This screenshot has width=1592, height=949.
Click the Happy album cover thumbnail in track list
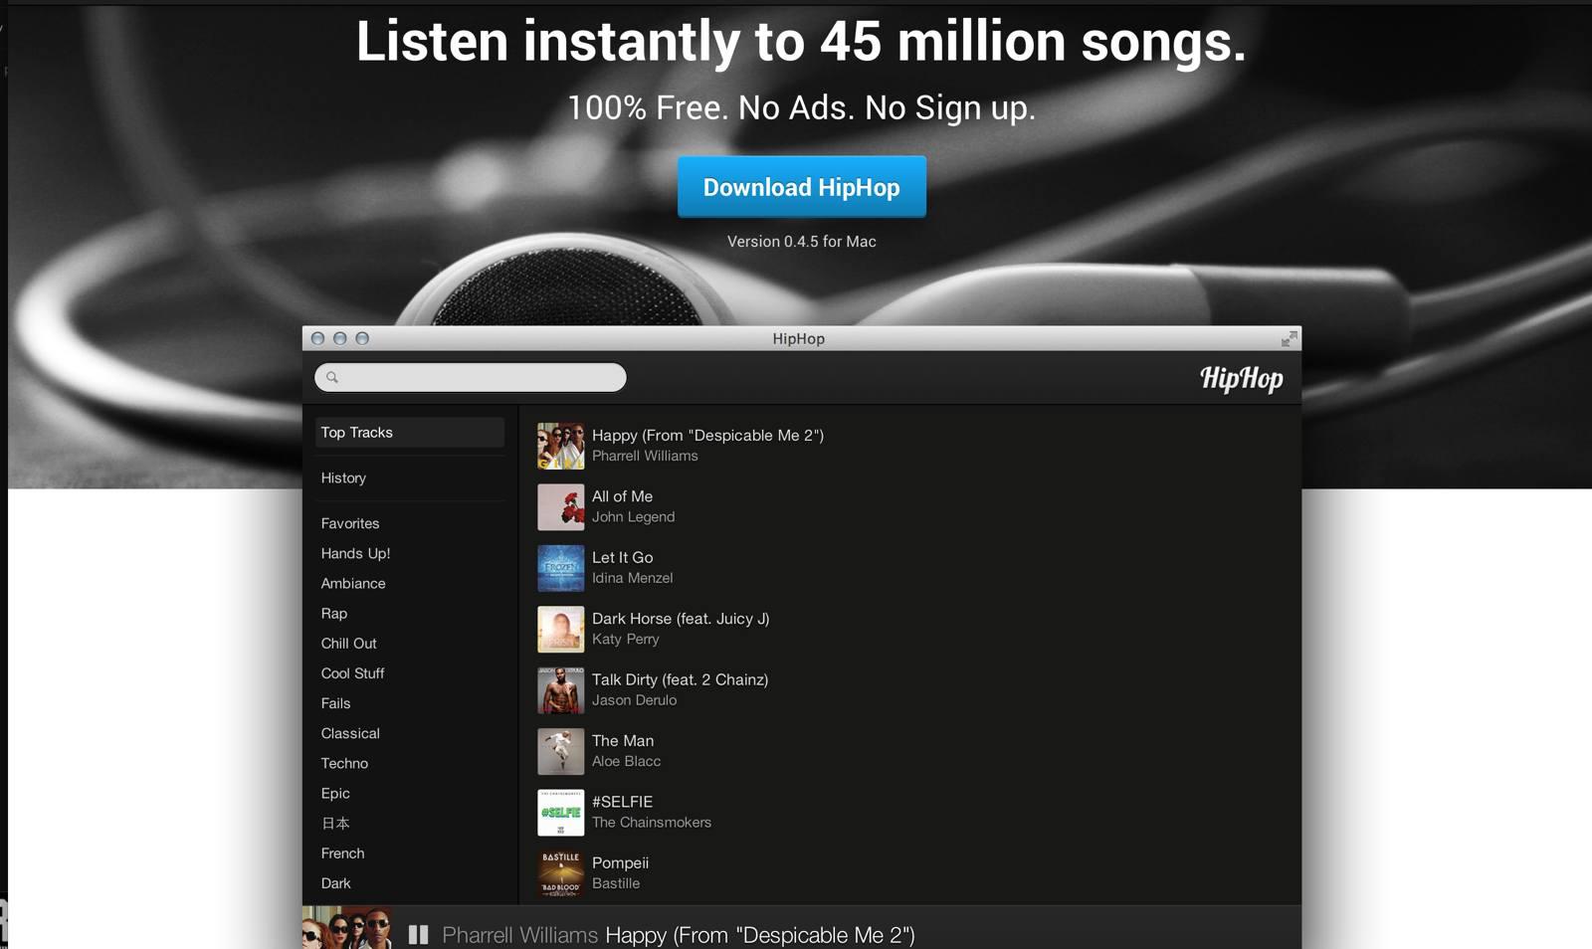tap(561, 446)
